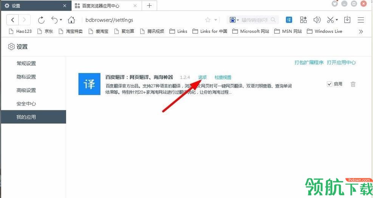Open the dropdown next to the undo arrow
This screenshot has height=198, width=373.
coord(61,20)
